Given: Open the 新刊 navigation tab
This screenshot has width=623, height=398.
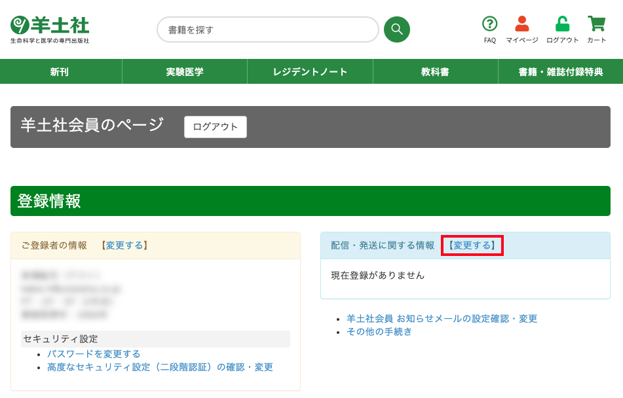Looking at the screenshot, I should pos(60,72).
